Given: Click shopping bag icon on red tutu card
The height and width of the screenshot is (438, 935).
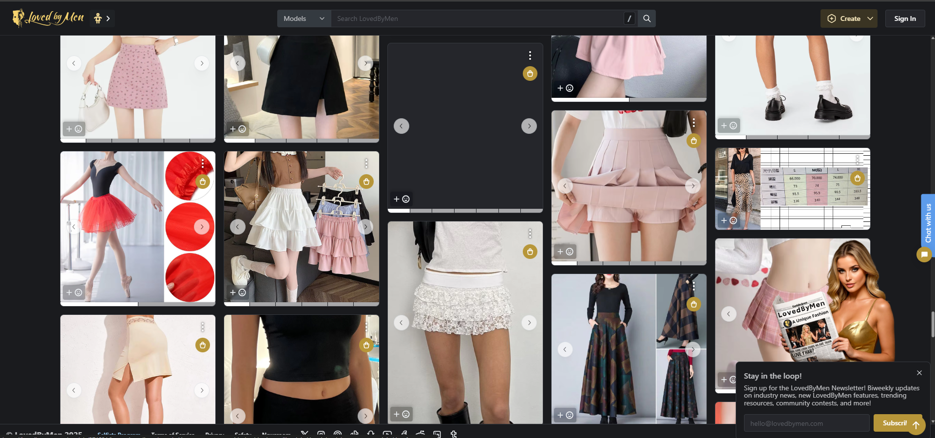Looking at the screenshot, I should 203,182.
